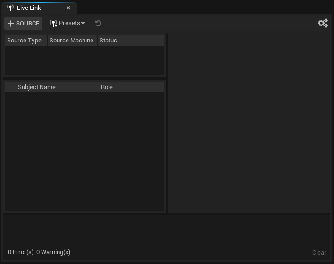Open Live Link settings gear icon
334x264 pixels.
coord(323,23)
